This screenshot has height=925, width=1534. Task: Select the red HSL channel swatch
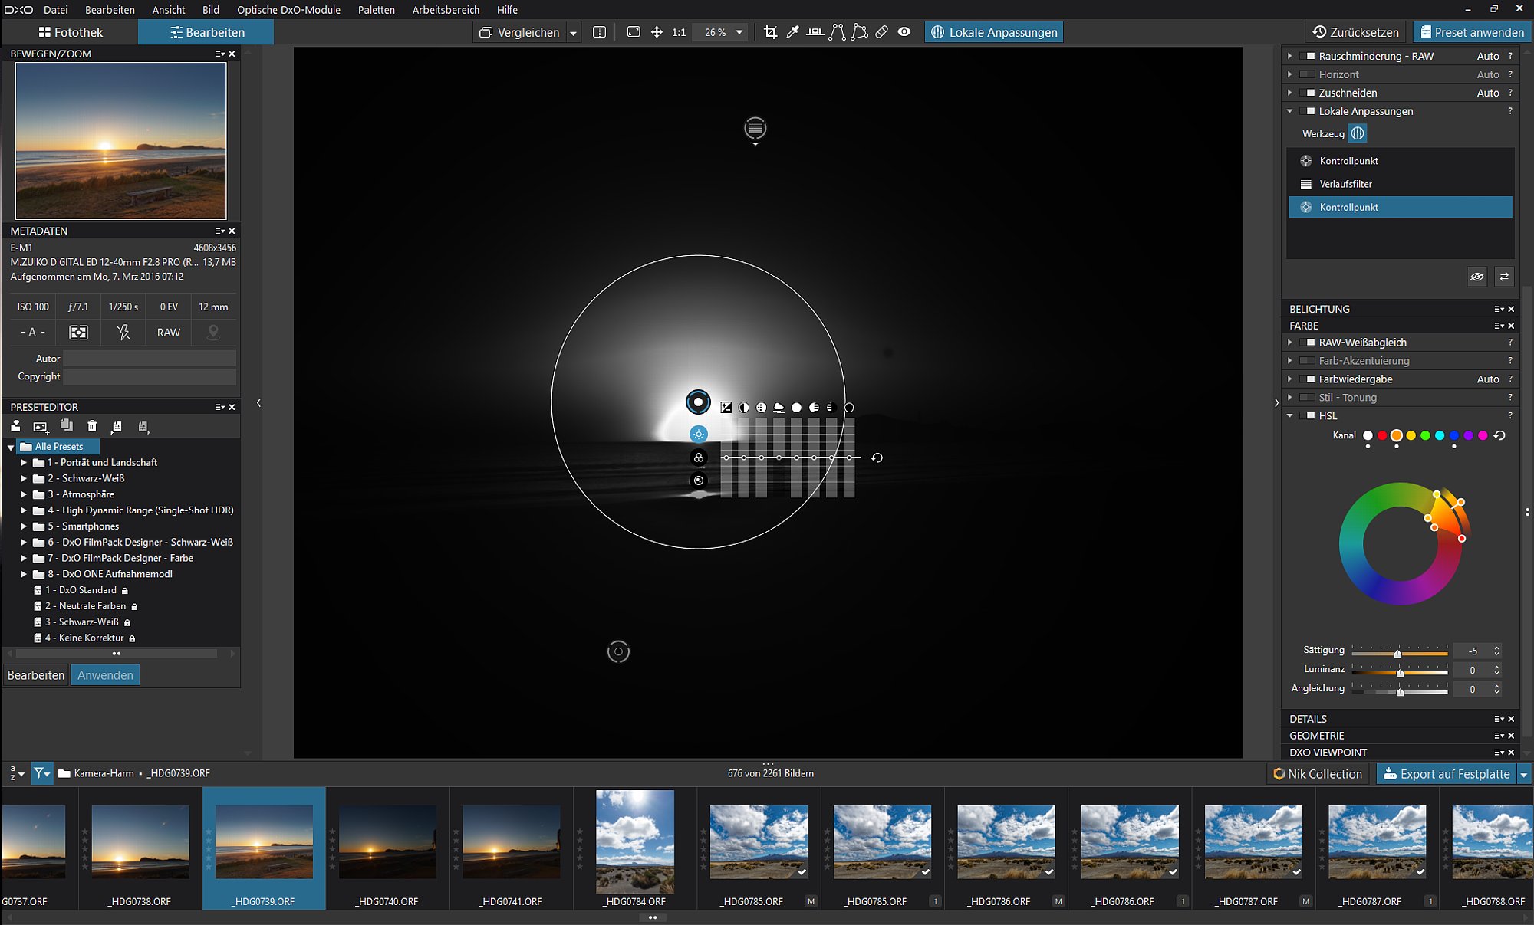point(1382,435)
